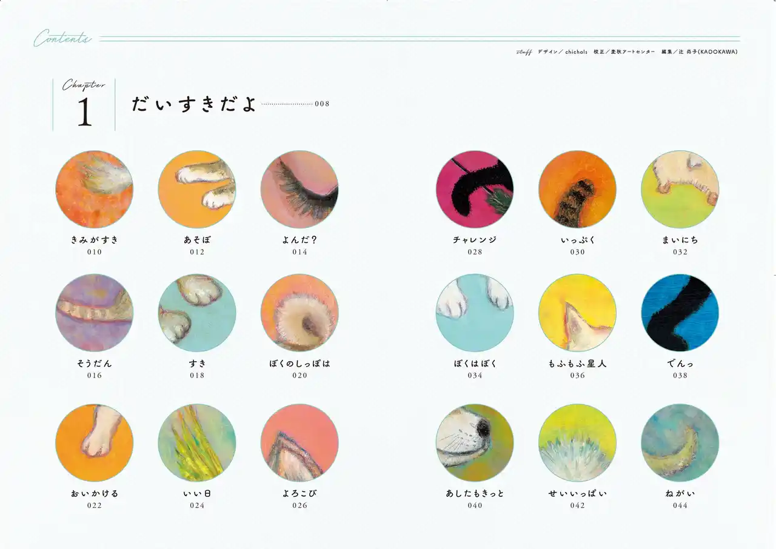The height and width of the screenshot is (549, 776).
Task: Click the チャレンジ black tail thumbnail
Action: (x=475, y=189)
